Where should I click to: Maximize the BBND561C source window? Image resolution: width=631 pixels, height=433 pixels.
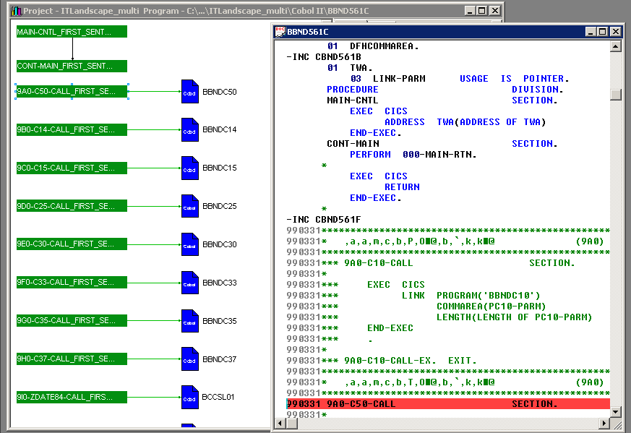click(603, 31)
